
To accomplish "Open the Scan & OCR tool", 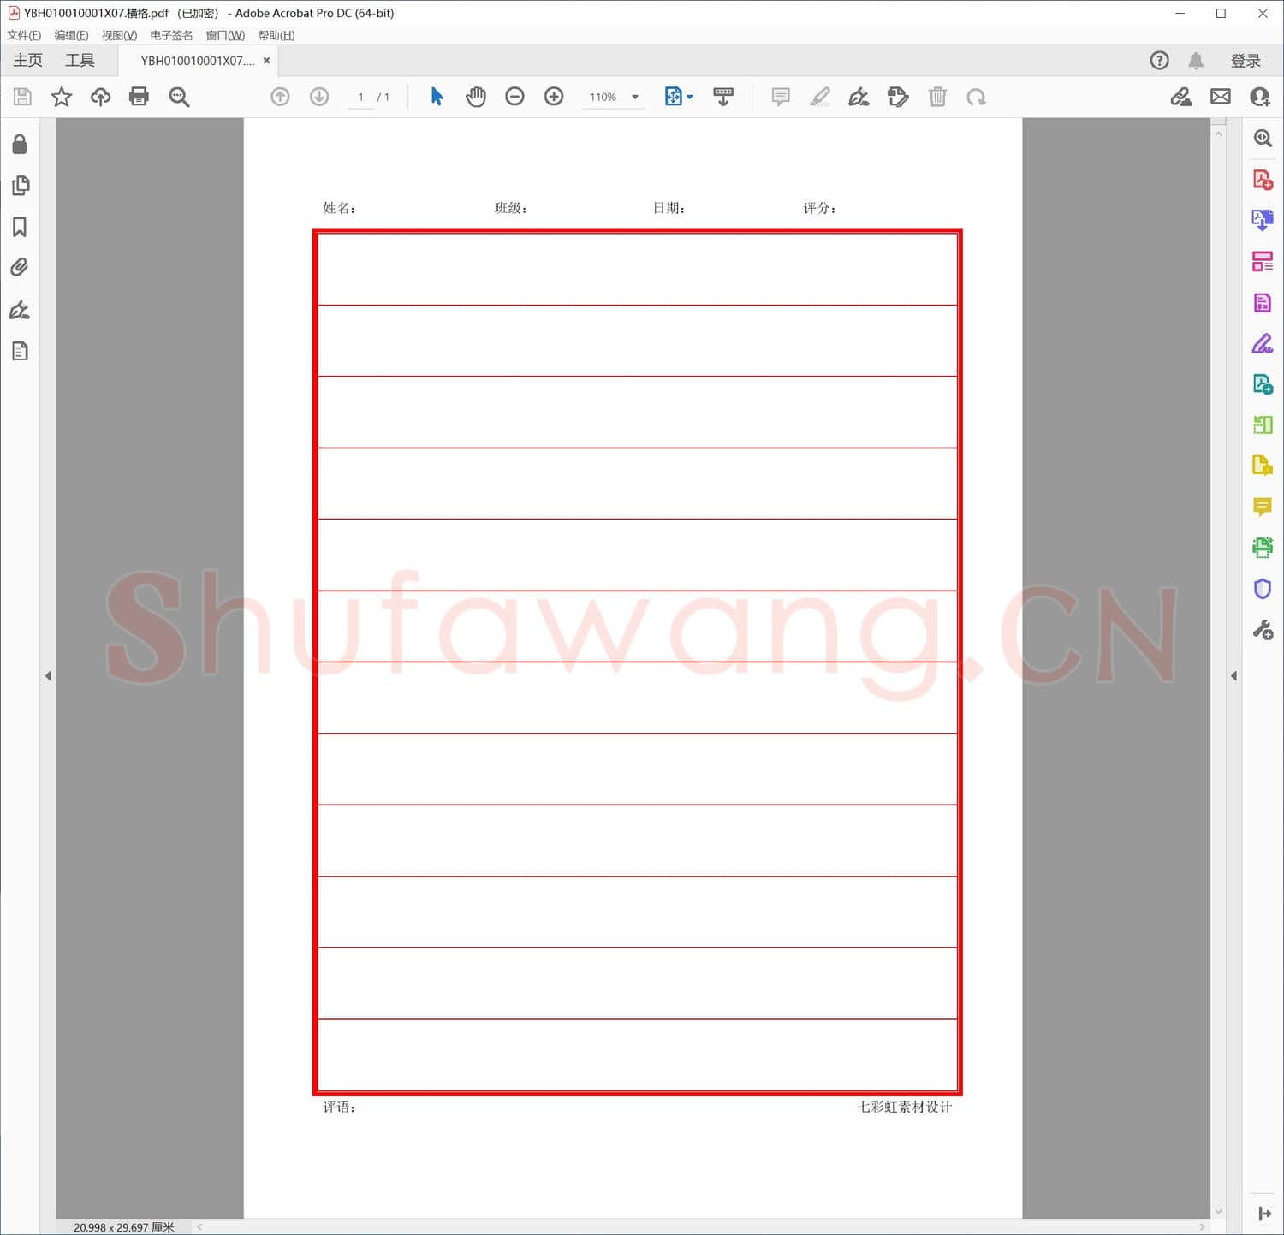I will pos(1263,547).
